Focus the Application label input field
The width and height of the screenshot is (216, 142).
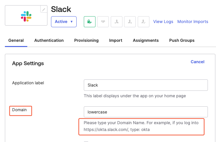(x=146, y=85)
